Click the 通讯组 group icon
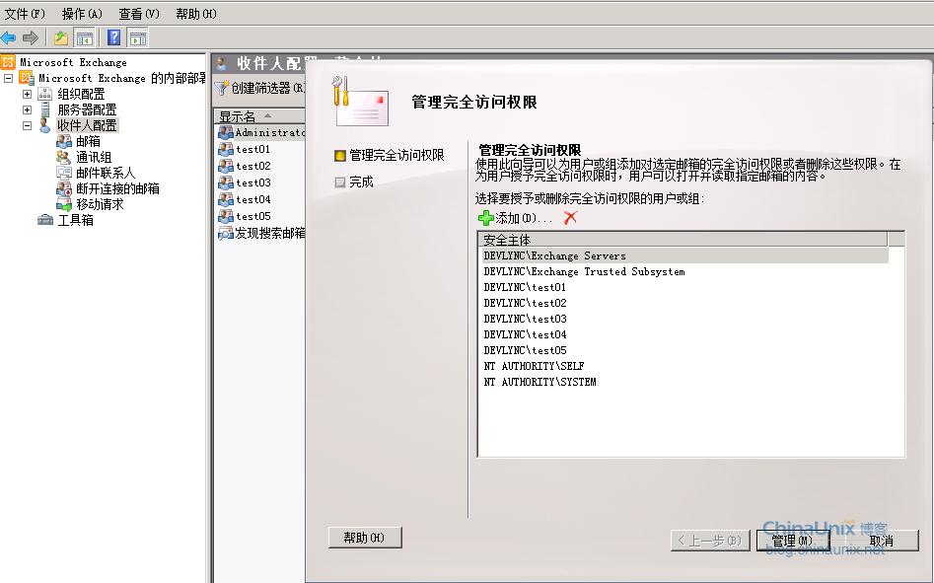 [x=64, y=157]
